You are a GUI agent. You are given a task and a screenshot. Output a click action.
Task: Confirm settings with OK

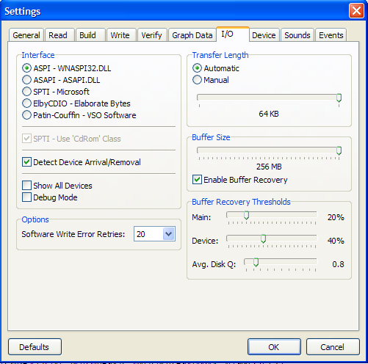click(x=274, y=347)
